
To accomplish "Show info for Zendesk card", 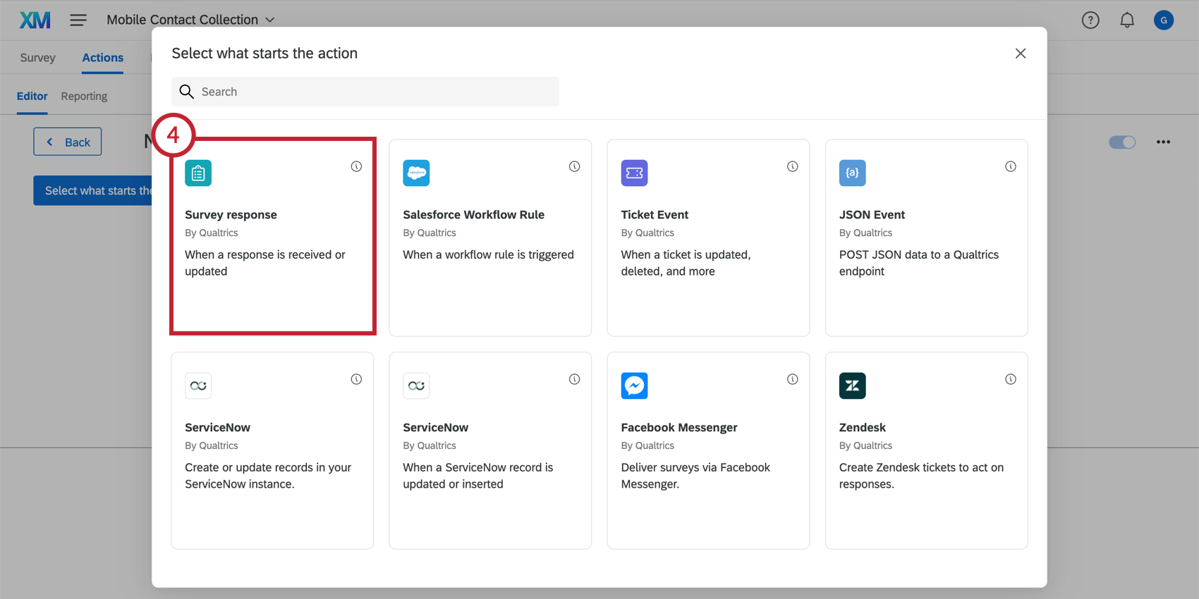I will [x=1011, y=379].
